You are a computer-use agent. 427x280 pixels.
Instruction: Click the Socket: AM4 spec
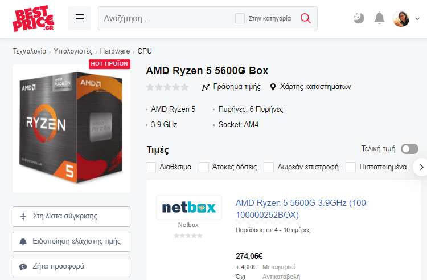[x=239, y=124]
